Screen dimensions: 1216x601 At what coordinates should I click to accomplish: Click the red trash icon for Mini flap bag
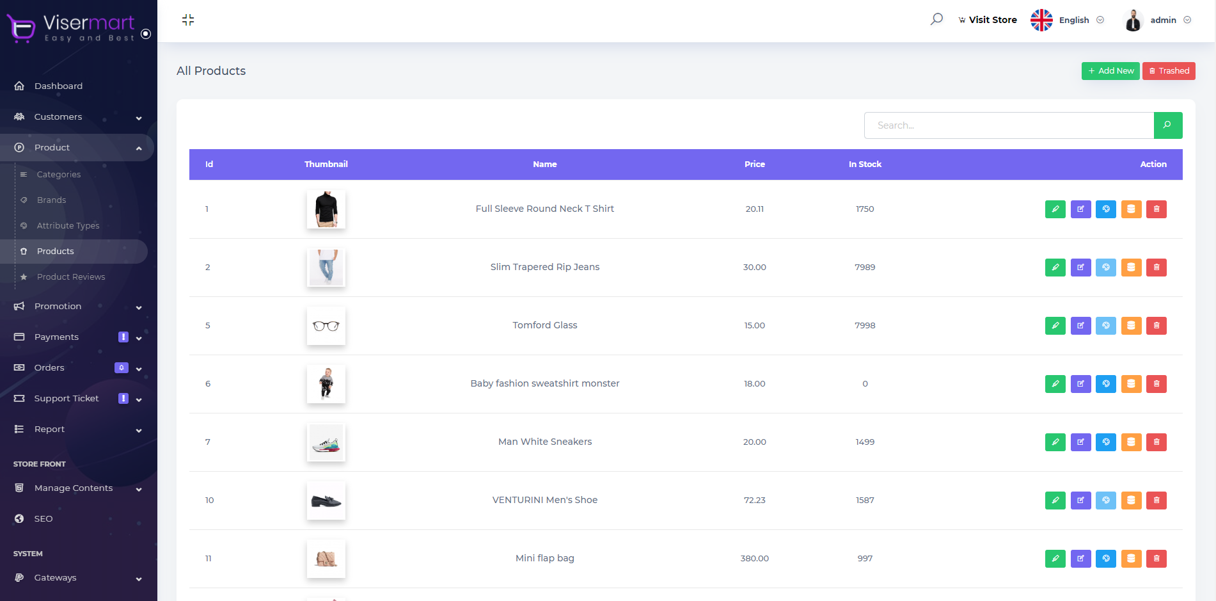click(1157, 559)
